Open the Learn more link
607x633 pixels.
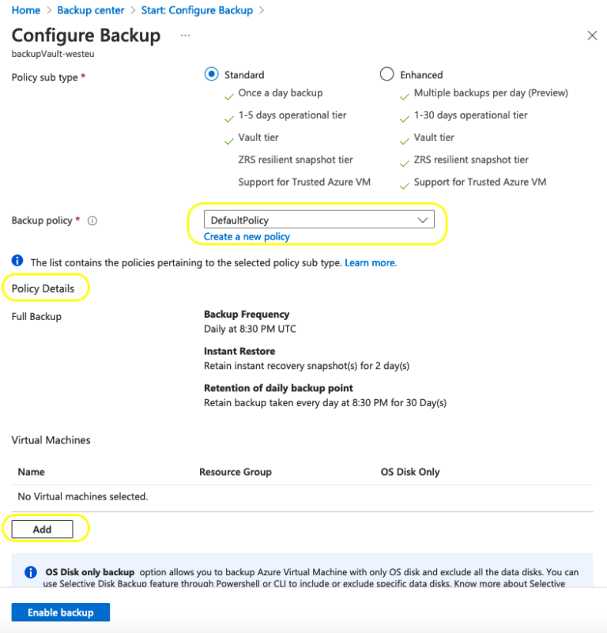[x=370, y=262]
